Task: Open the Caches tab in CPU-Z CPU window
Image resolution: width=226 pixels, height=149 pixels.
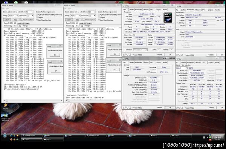Action: pyautogui.click(x=131, y=9)
